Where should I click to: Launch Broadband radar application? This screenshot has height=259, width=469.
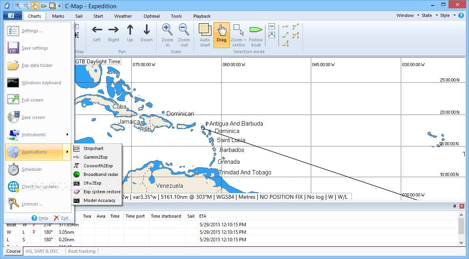pyautogui.click(x=97, y=174)
